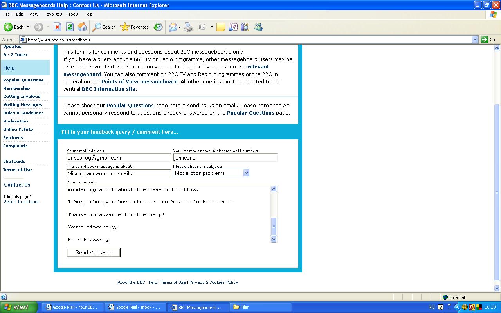501x313 pixels.
Task: Go to Membership help page
Action: pyautogui.click(x=16, y=88)
